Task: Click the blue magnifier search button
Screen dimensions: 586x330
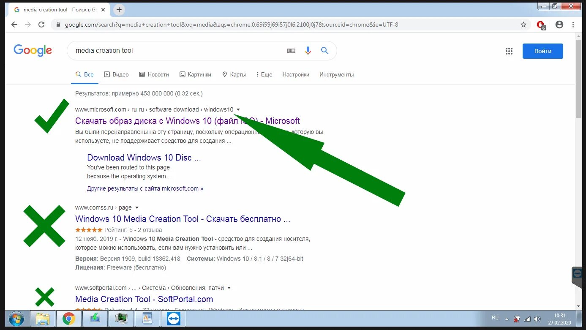Action: coord(324,51)
